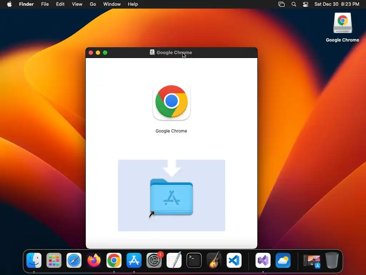This screenshot has height=275, width=366.
Task: Open Visual Studio Code from the Dock
Action: (x=234, y=260)
